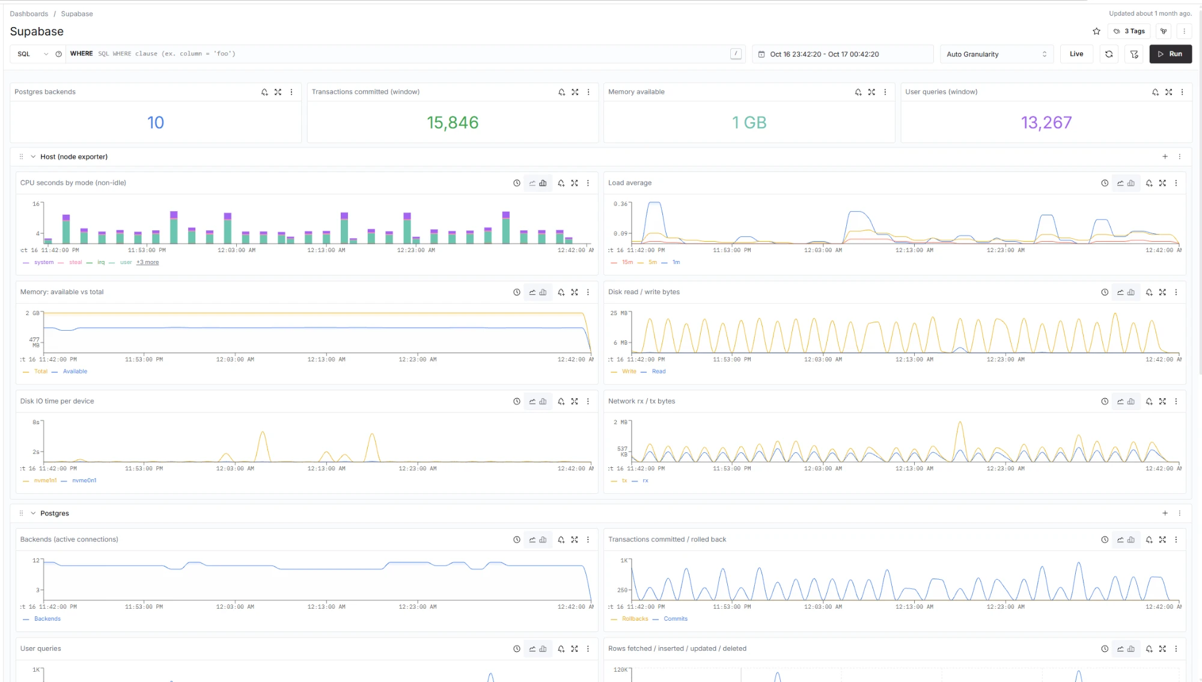Image resolution: width=1202 pixels, height=682 pixels.
Task: Enable Live mode
Action: tap(1076, 54)
